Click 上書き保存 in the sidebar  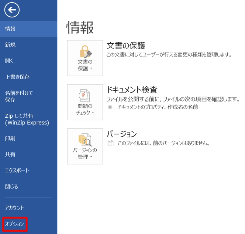coord(28,77)
